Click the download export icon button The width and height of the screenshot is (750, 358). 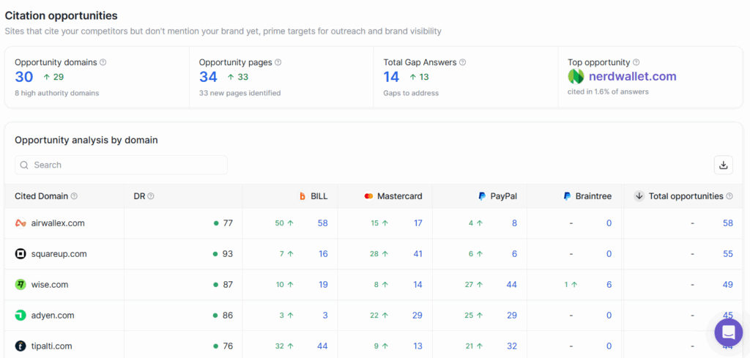click(x=723, y=165)
